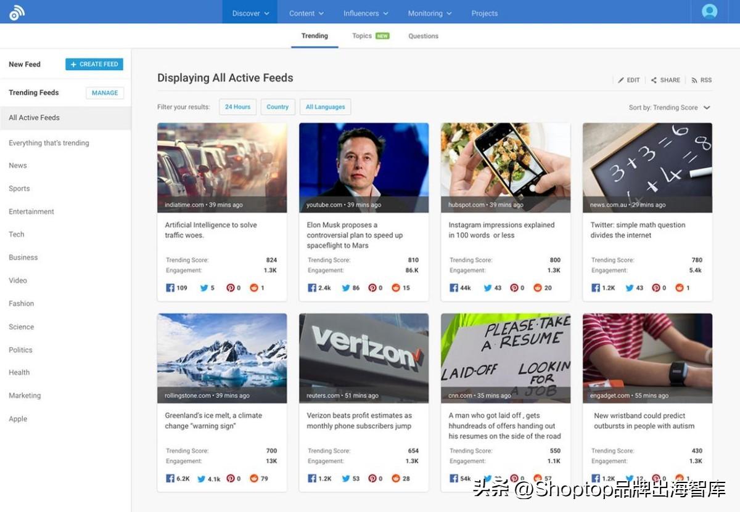Open the Apple feed
740x512 pixels.
18,419
